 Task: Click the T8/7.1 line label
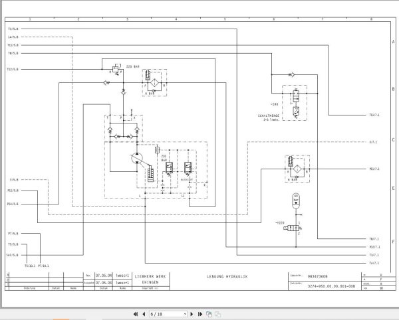click(x=374, y=239)
